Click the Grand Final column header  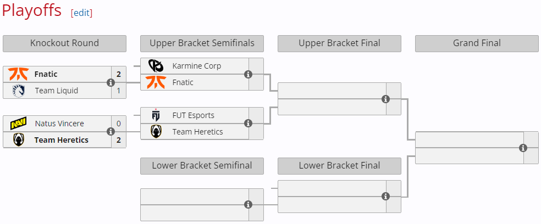477,43
